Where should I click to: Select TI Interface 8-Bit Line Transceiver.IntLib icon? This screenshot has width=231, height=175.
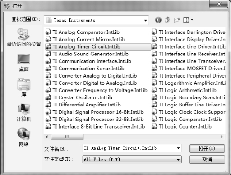pos(48,126)
